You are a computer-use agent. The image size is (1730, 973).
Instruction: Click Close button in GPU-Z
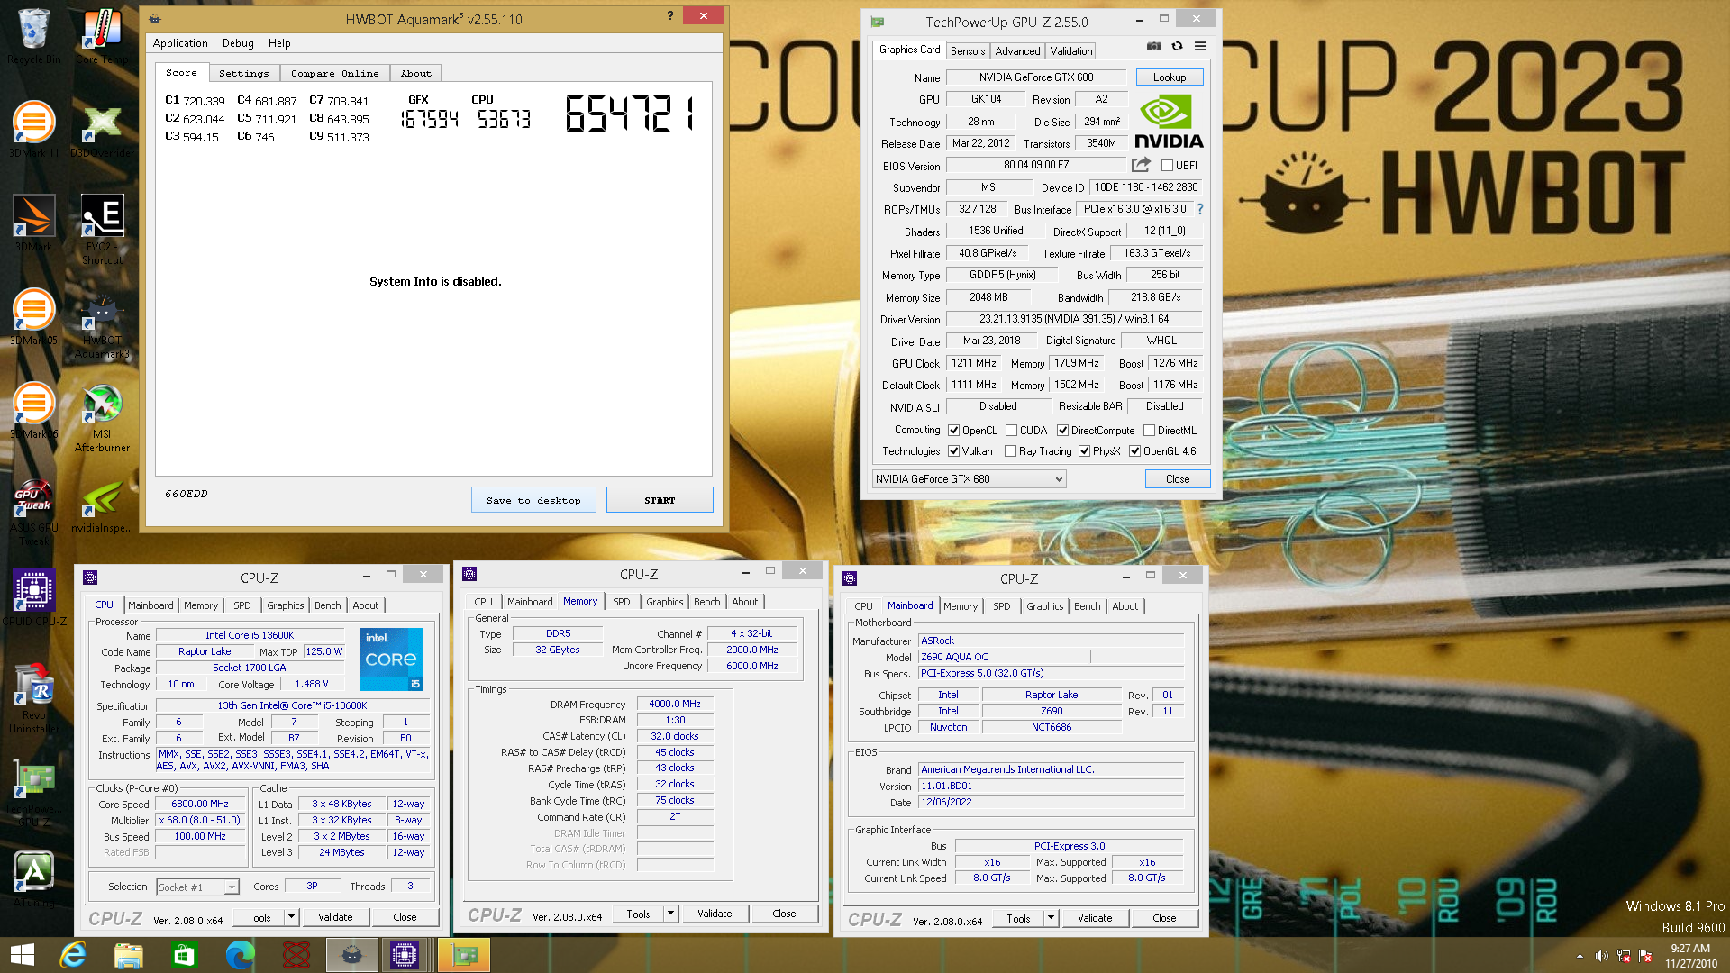[x=1178, y=479]
